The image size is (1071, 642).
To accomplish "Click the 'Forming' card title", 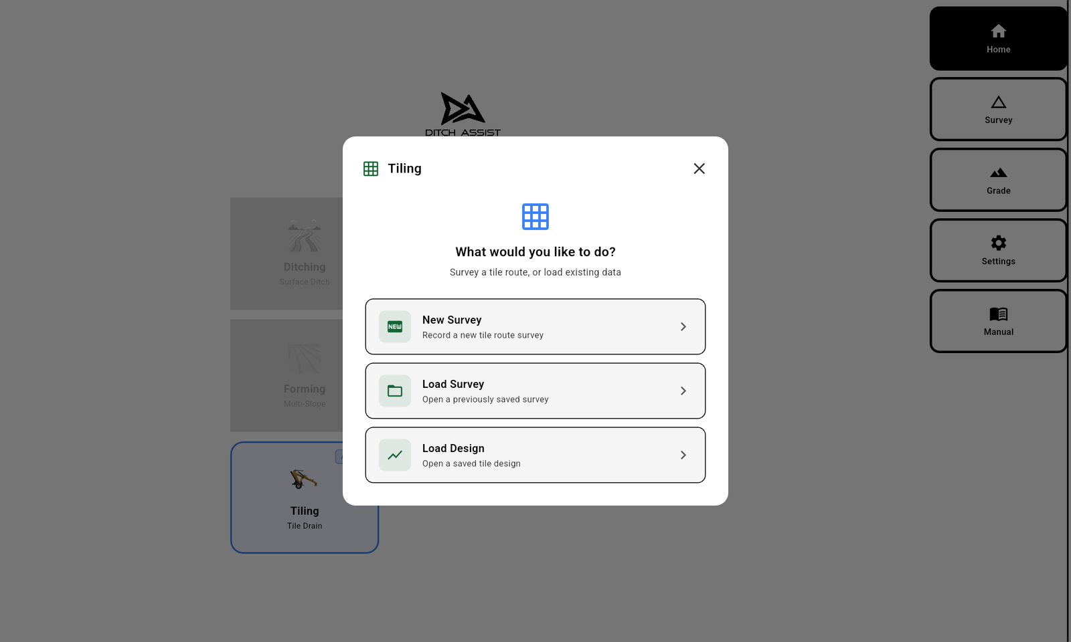I will tap(305, 389).
